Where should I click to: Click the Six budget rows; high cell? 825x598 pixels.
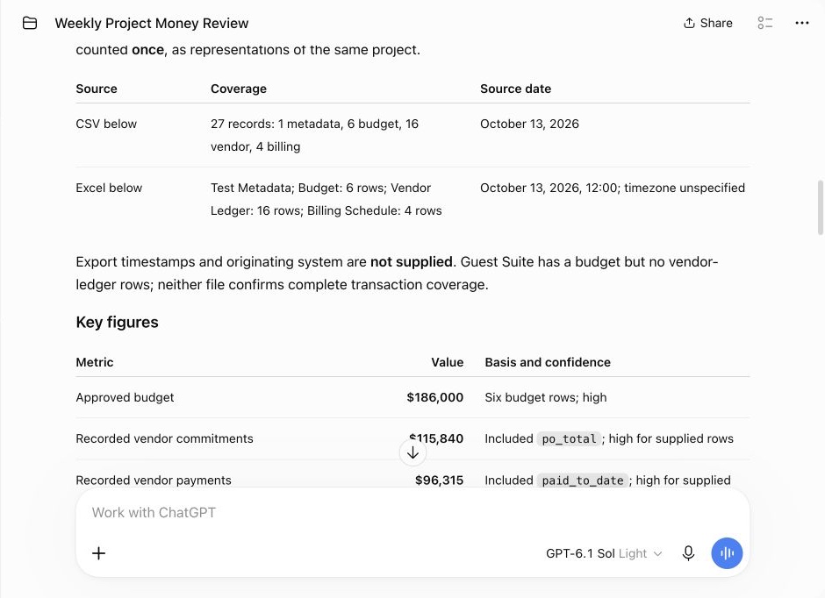[546, 398]
